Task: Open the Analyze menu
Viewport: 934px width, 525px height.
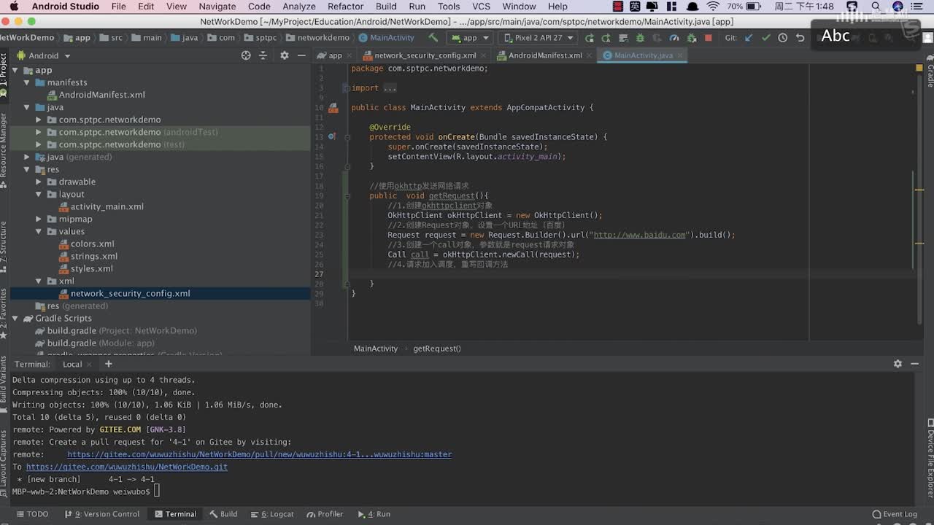Action: pos(299,7)
